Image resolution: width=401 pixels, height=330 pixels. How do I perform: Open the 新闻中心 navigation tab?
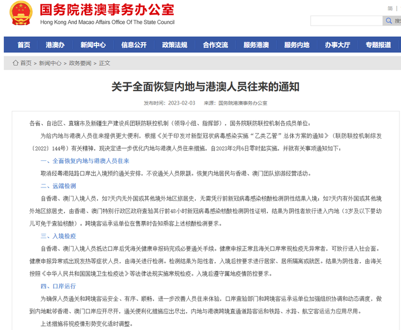(93, 45)
